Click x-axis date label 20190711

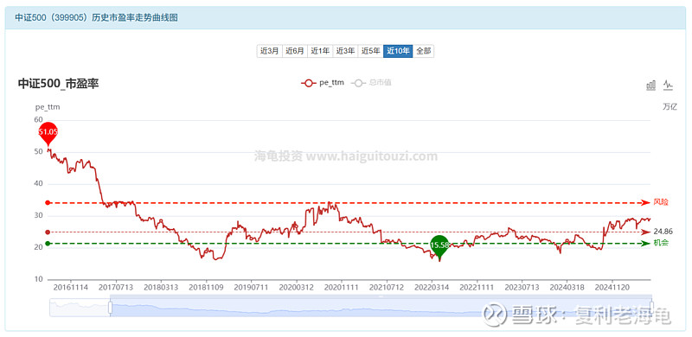251,288
